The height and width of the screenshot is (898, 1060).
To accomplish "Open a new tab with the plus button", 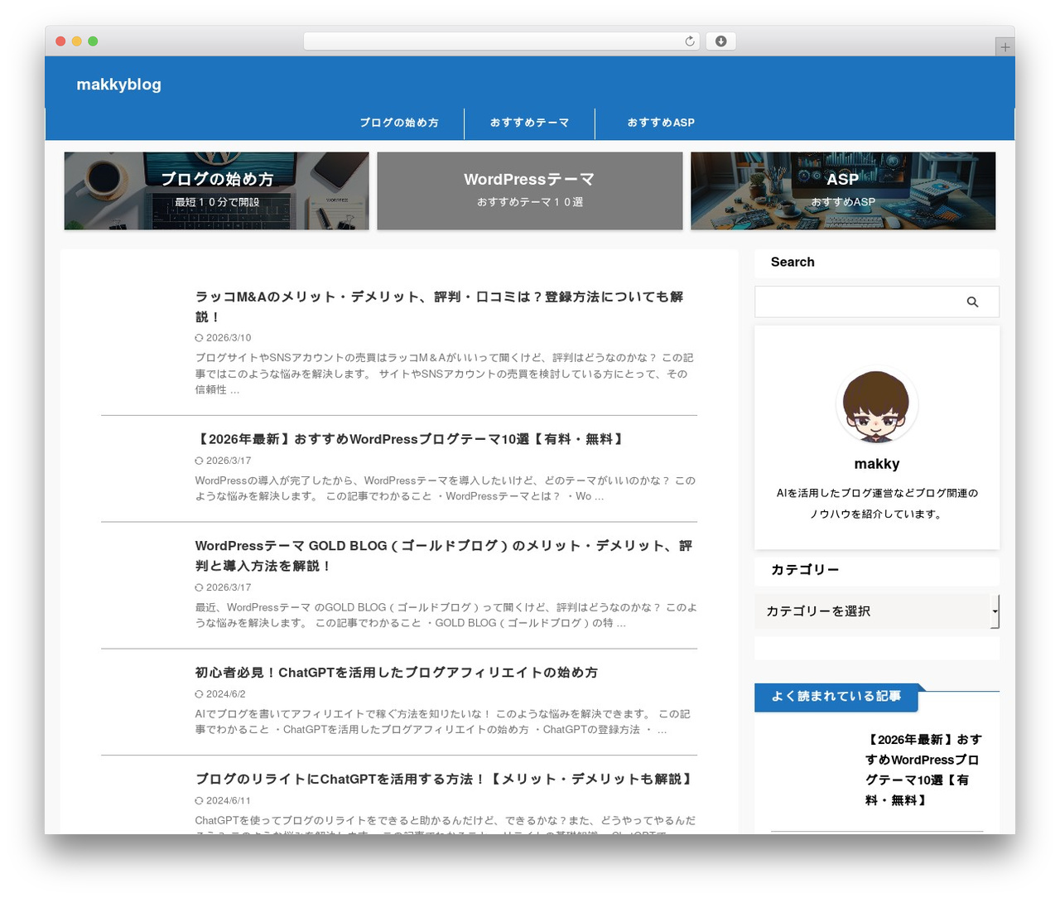I will click(x=1005, y=47).
